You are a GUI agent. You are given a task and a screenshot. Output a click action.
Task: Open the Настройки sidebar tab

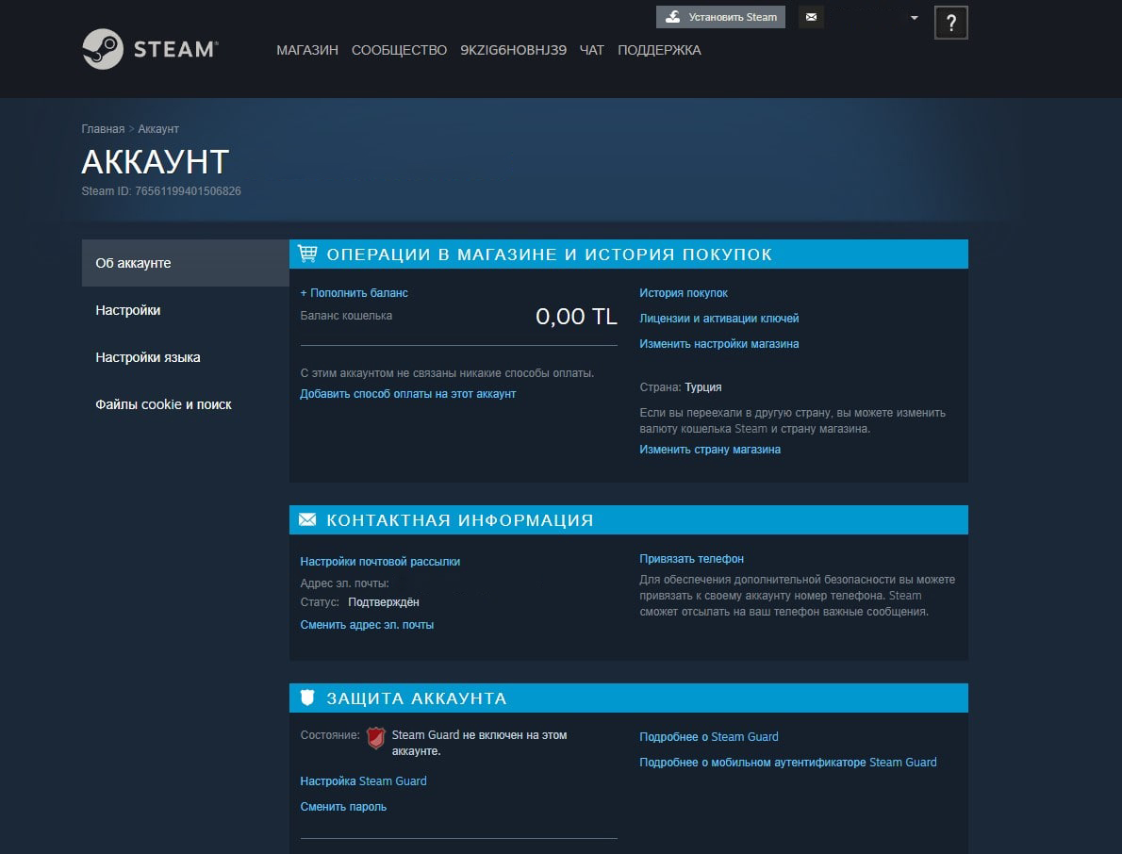(186, 310)
